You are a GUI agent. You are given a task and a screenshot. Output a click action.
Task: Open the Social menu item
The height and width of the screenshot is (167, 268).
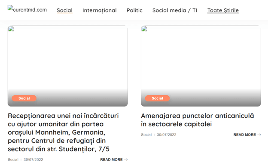[64, 10]
